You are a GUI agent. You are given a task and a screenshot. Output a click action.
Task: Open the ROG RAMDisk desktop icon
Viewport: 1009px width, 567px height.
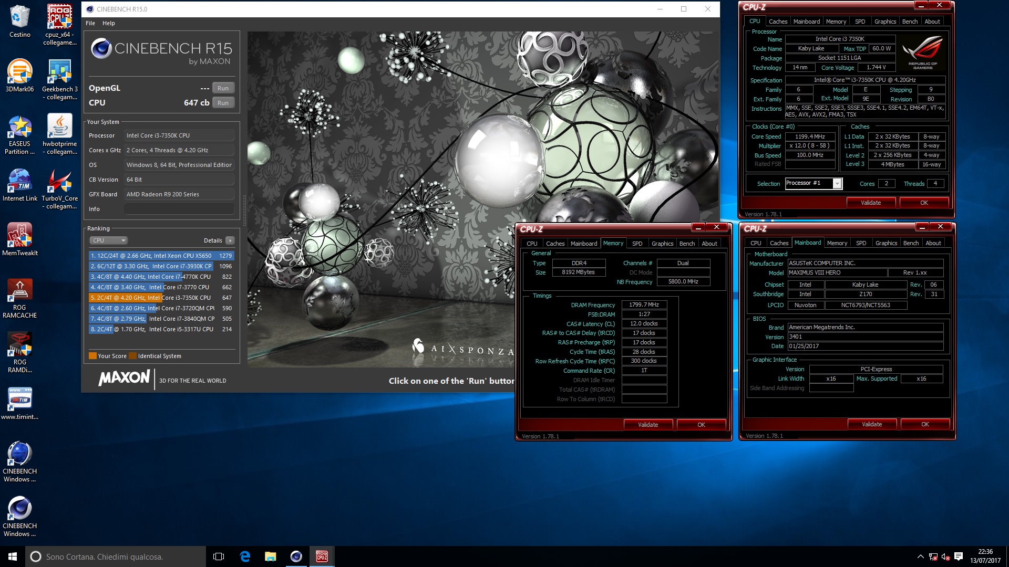click(19, 353)
